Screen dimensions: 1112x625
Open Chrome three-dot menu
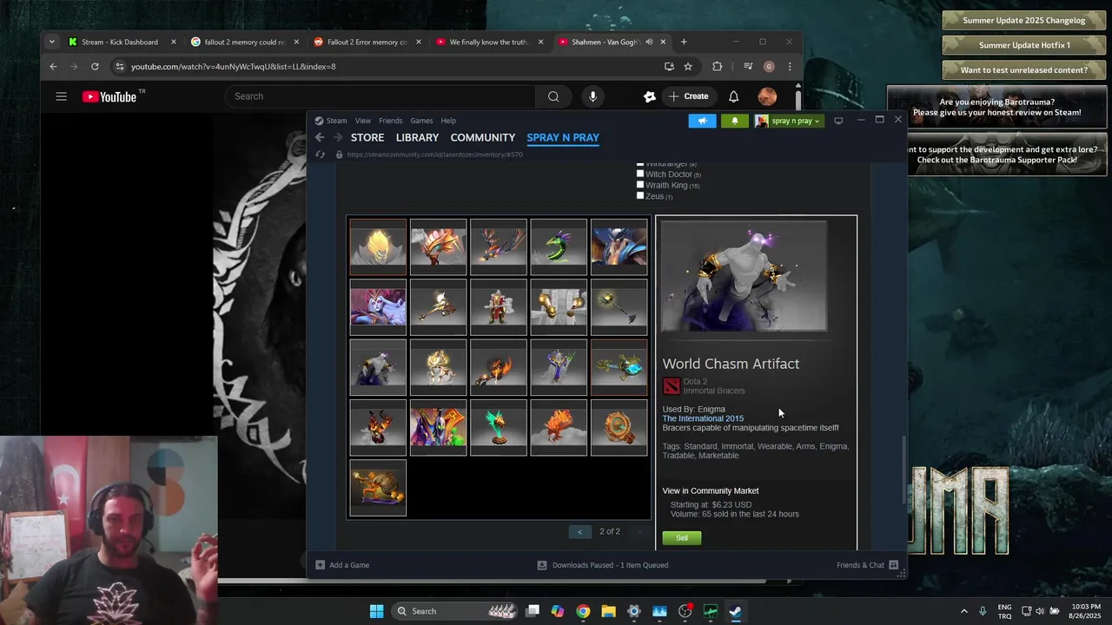[790, 66]
